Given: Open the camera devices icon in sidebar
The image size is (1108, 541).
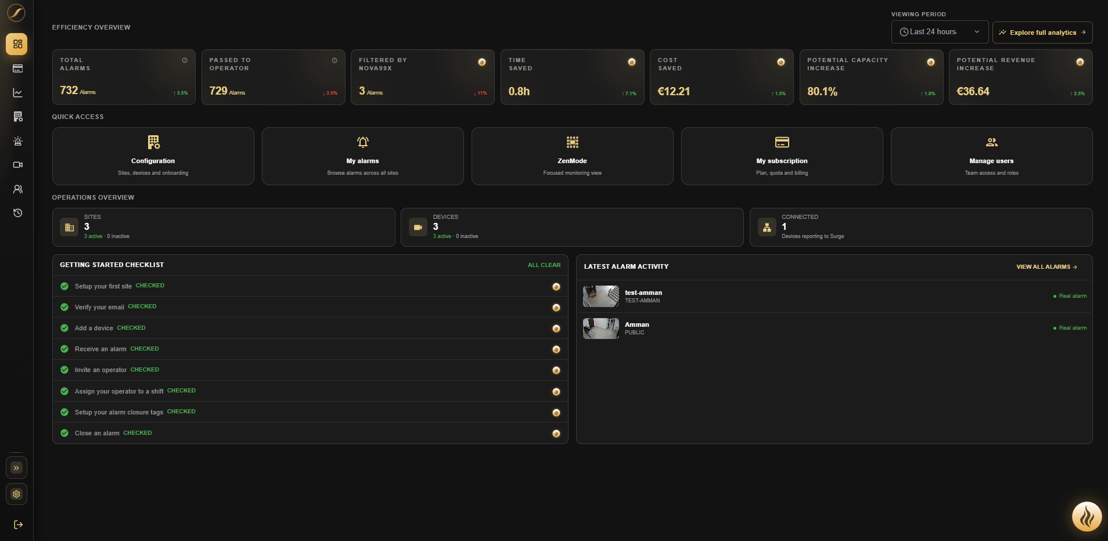Looking at the screenshot, I should 17,165.
